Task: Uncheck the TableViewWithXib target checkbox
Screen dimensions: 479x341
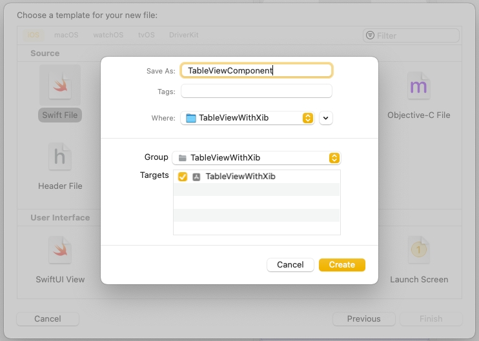Action: pyautogui.click(x=182, y=177)
